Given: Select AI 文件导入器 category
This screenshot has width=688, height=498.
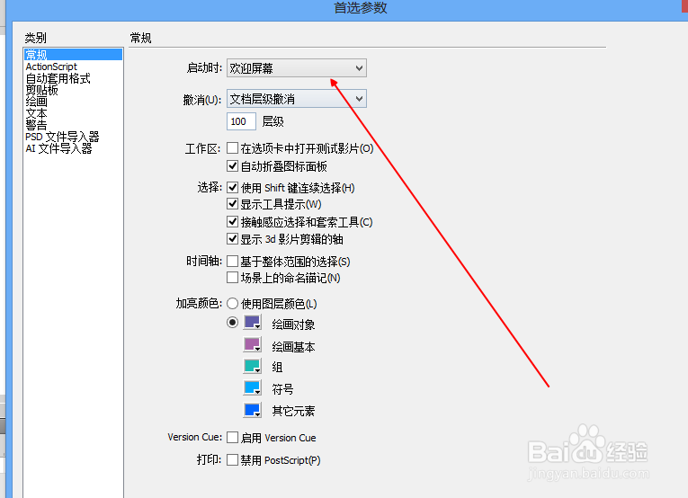Looking at the screenshot, I should point(58,148).
